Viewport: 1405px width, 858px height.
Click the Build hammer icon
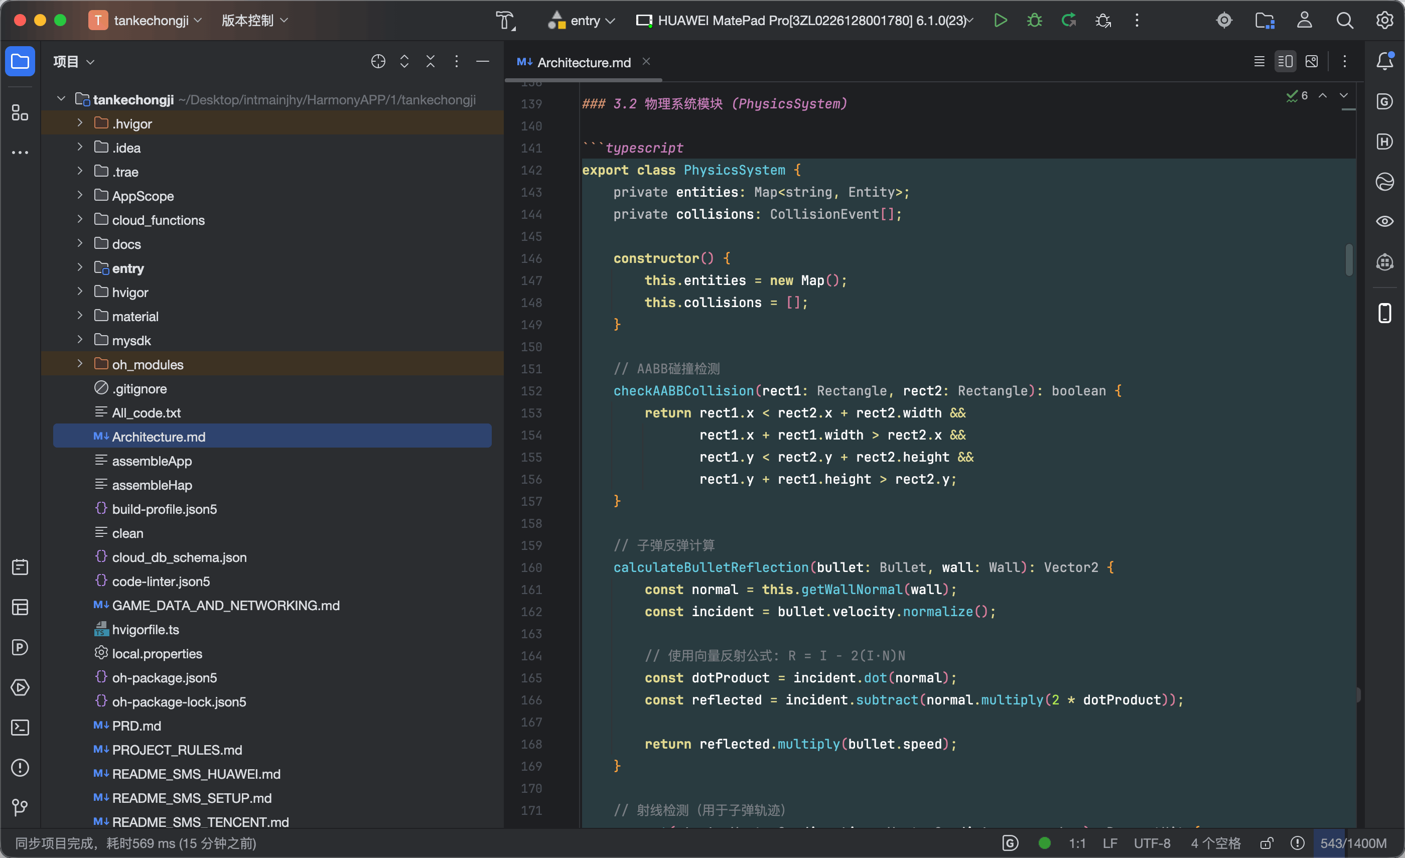click(x=505, y=21)
